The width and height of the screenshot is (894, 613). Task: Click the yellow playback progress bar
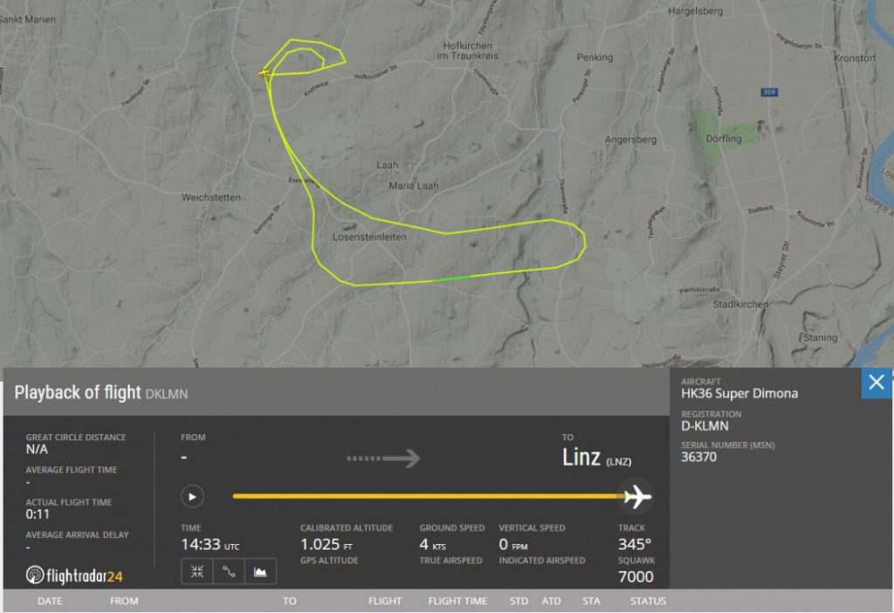[x=428, y=497]
